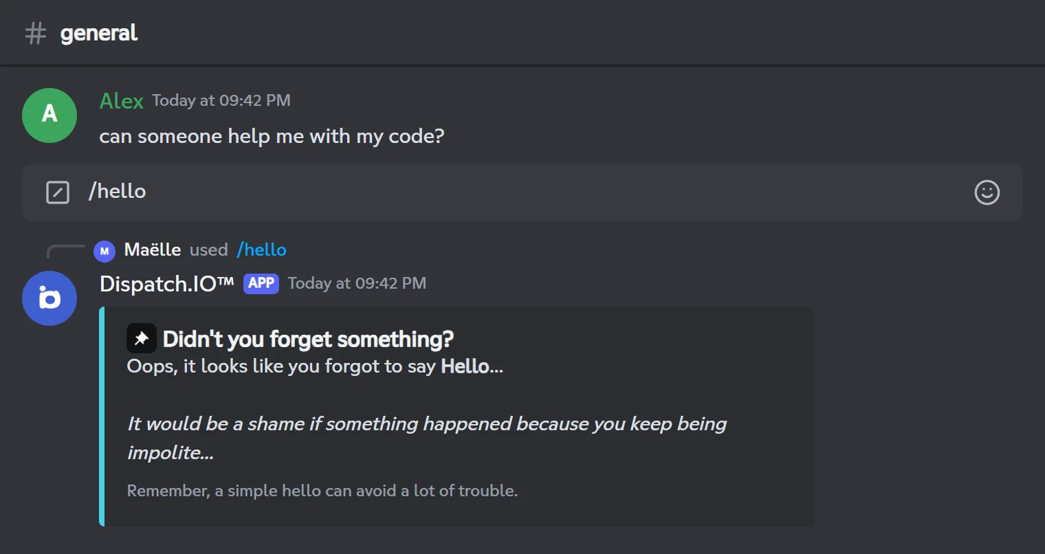The width and height of the screenshot is (1045, 554).
Task: Click the slash command icon in message box
Action: point(58,192)
